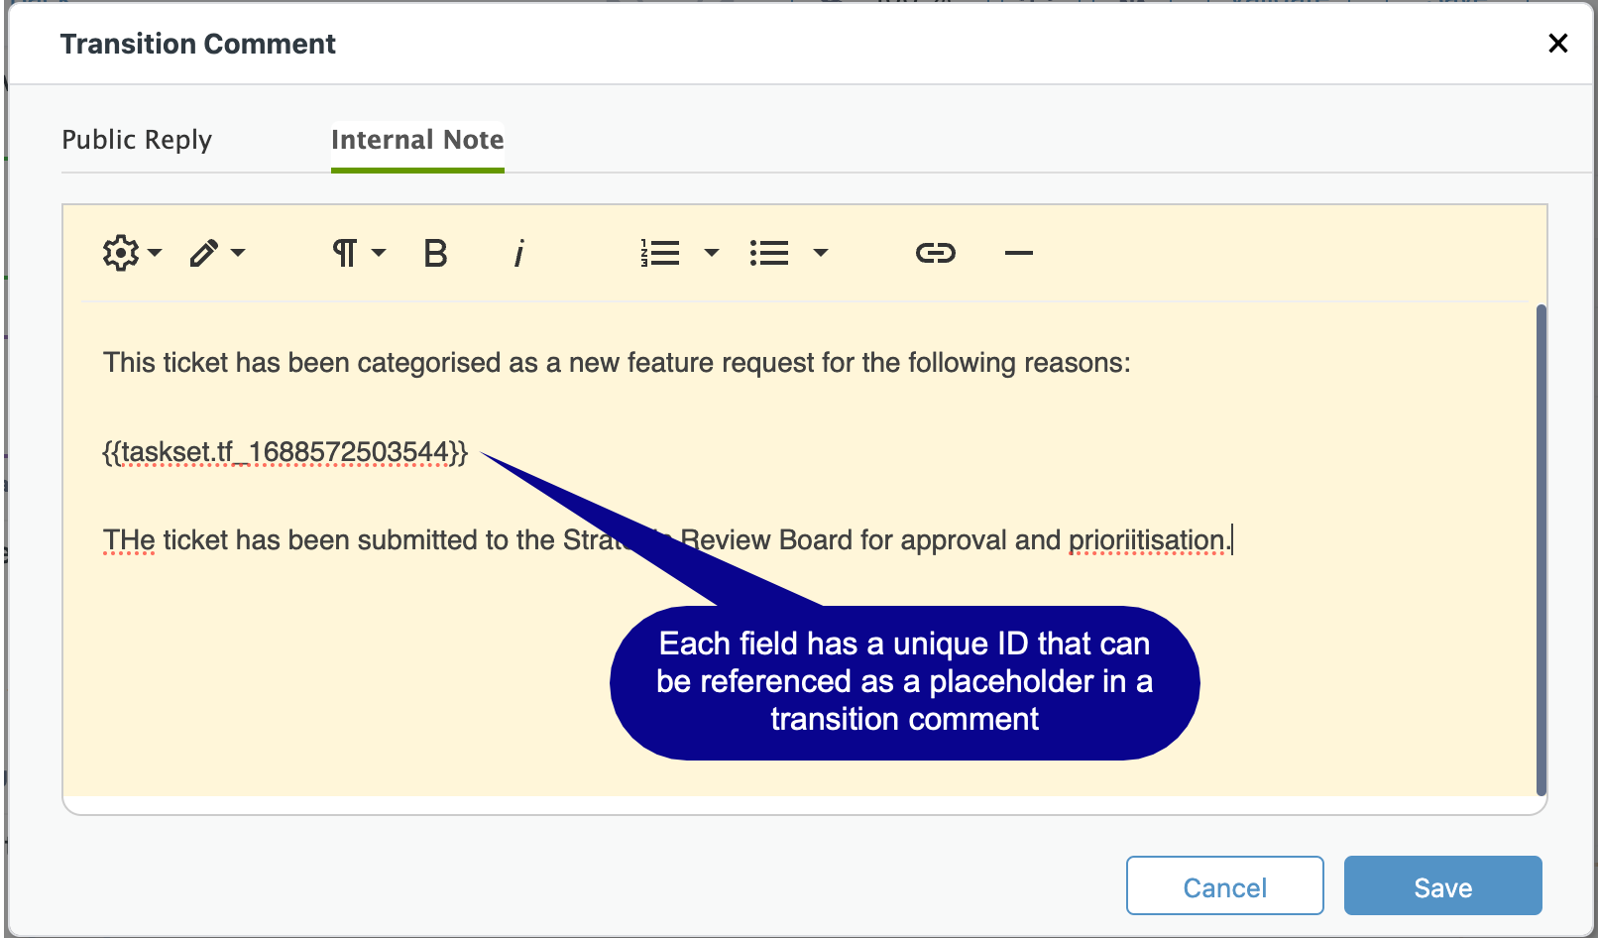Switch to the Public Reply tab
1598x938 pixels.
point(137,140)
